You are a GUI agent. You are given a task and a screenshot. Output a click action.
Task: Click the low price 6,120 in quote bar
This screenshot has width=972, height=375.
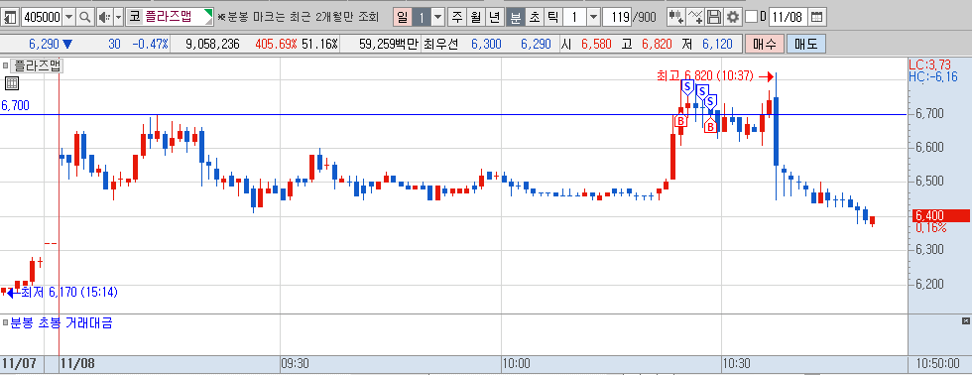tap(718, 44)
